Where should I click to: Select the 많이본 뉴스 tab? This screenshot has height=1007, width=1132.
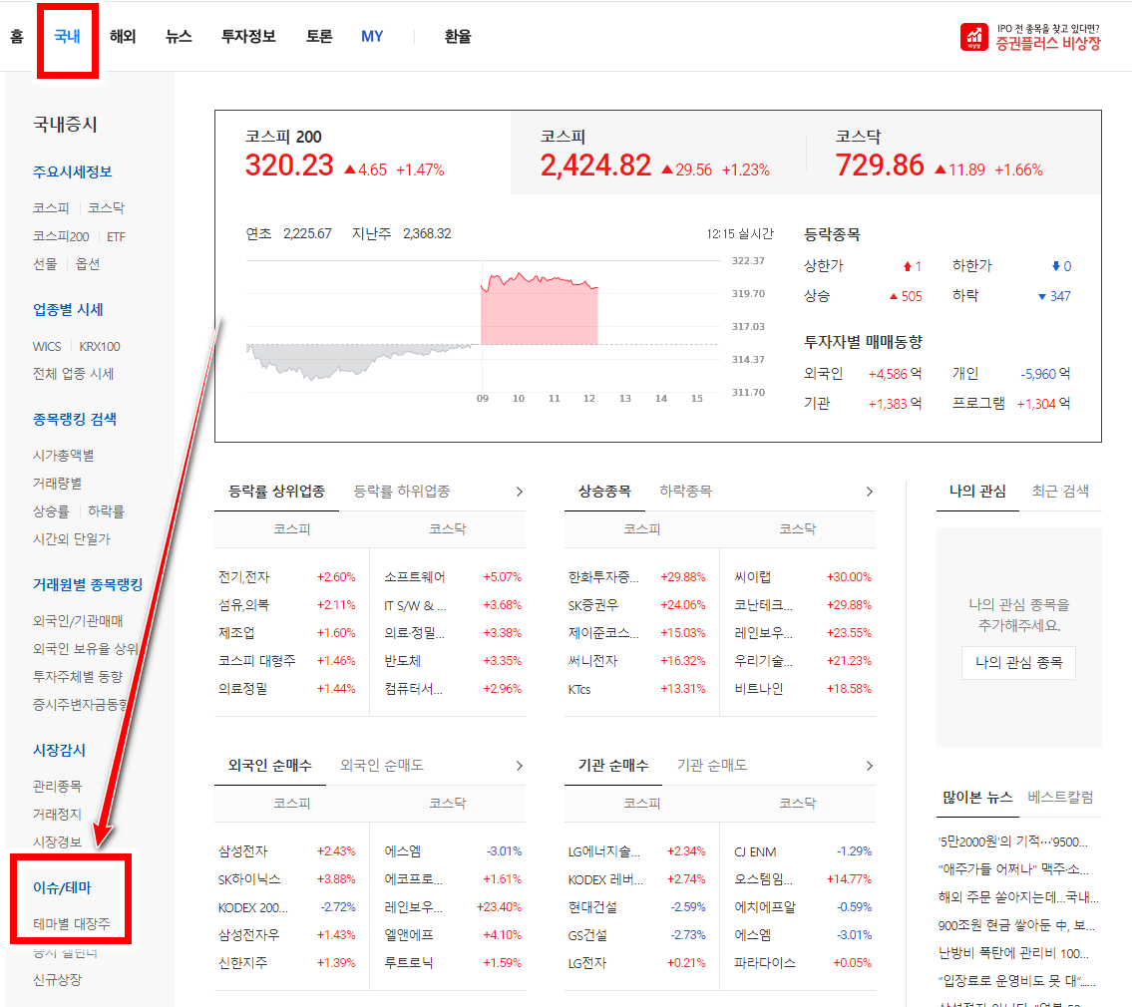pyautogui.click(x=977, y=797)
